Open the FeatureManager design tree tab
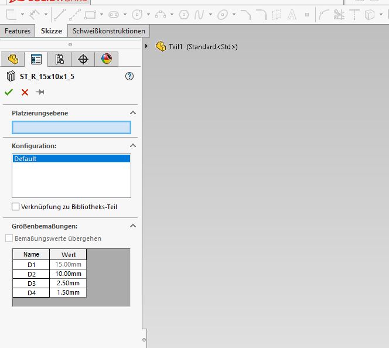The width and height of the screenshot is (389, 348). [x=13, y=59]
